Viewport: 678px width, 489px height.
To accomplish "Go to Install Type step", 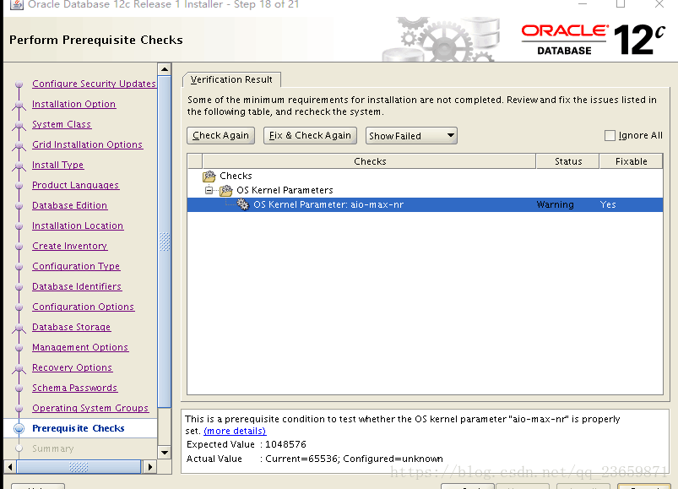I will point(58,165).
